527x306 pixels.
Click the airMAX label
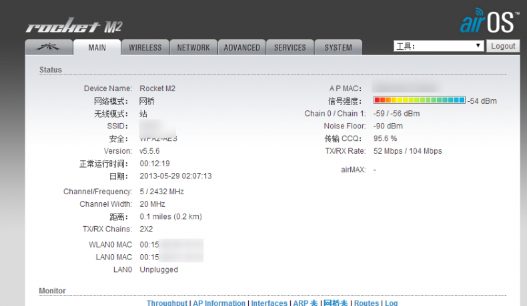pyautogui.click(x=354, y=170)
